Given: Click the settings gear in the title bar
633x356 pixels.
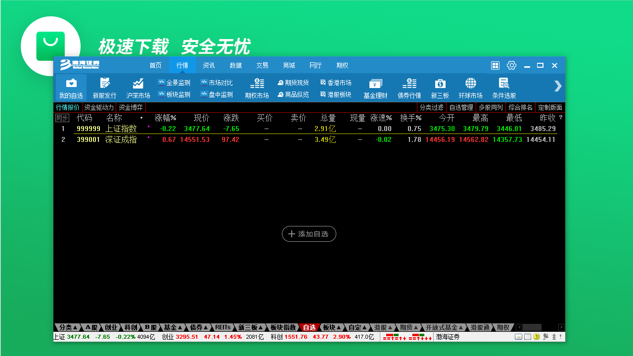Looking at the screenshot, I should click(511, 65).
